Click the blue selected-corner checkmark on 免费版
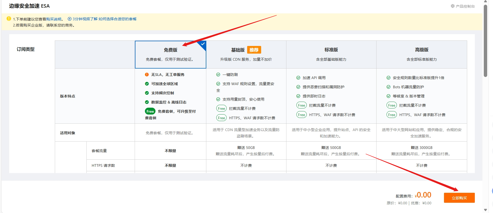This screenshot has height=213, width=493. click(x=203, y=44)
